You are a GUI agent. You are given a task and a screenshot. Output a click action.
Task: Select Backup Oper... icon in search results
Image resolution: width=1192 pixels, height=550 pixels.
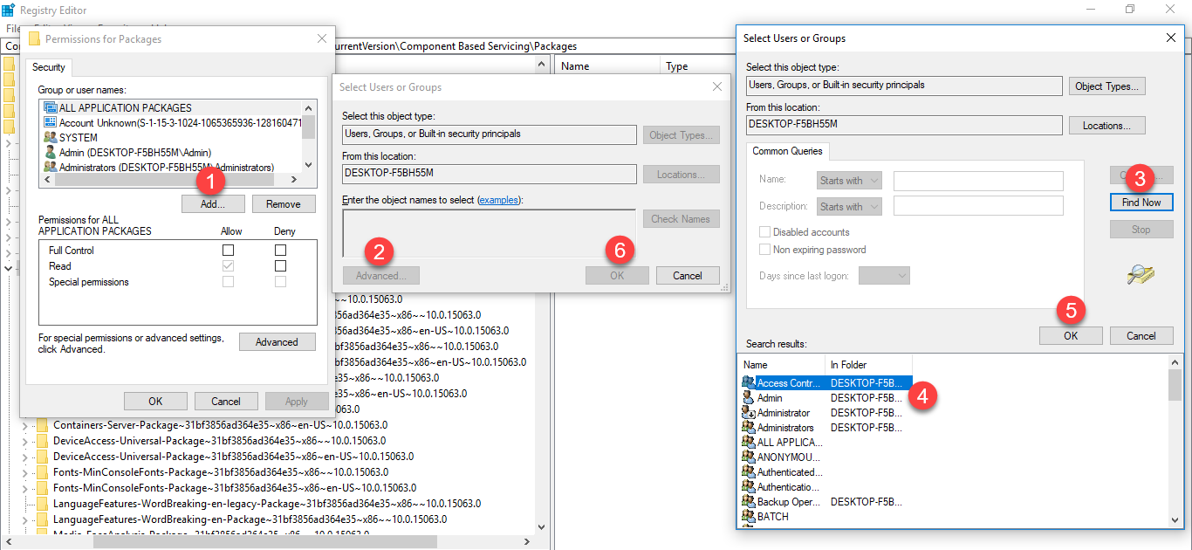748,501
